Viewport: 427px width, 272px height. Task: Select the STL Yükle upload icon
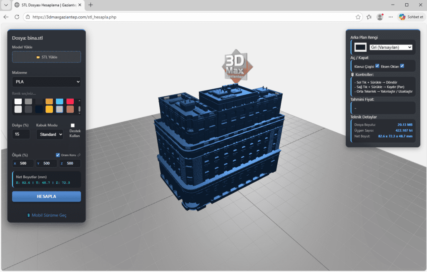click(38, 56)
